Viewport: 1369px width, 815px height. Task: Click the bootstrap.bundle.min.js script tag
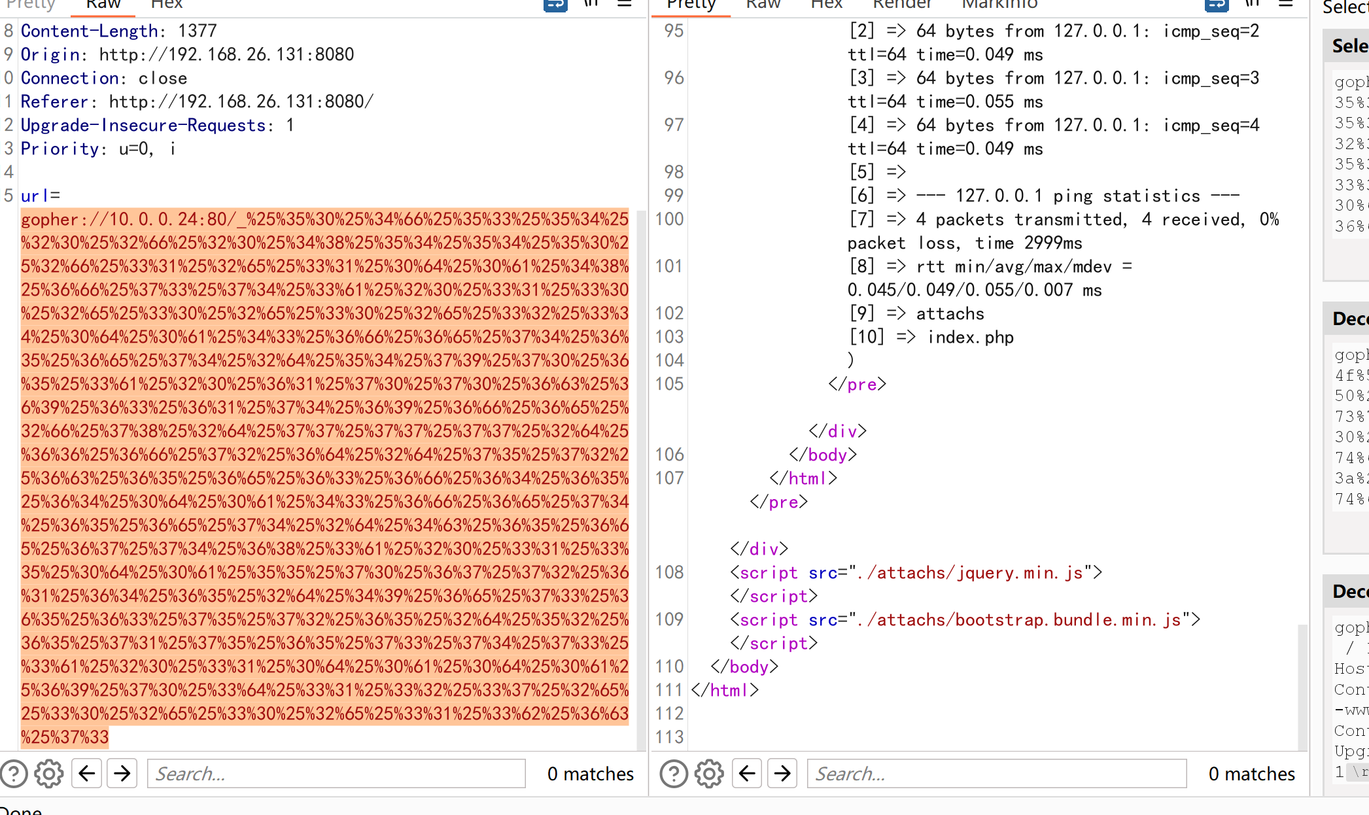point(965,619)
